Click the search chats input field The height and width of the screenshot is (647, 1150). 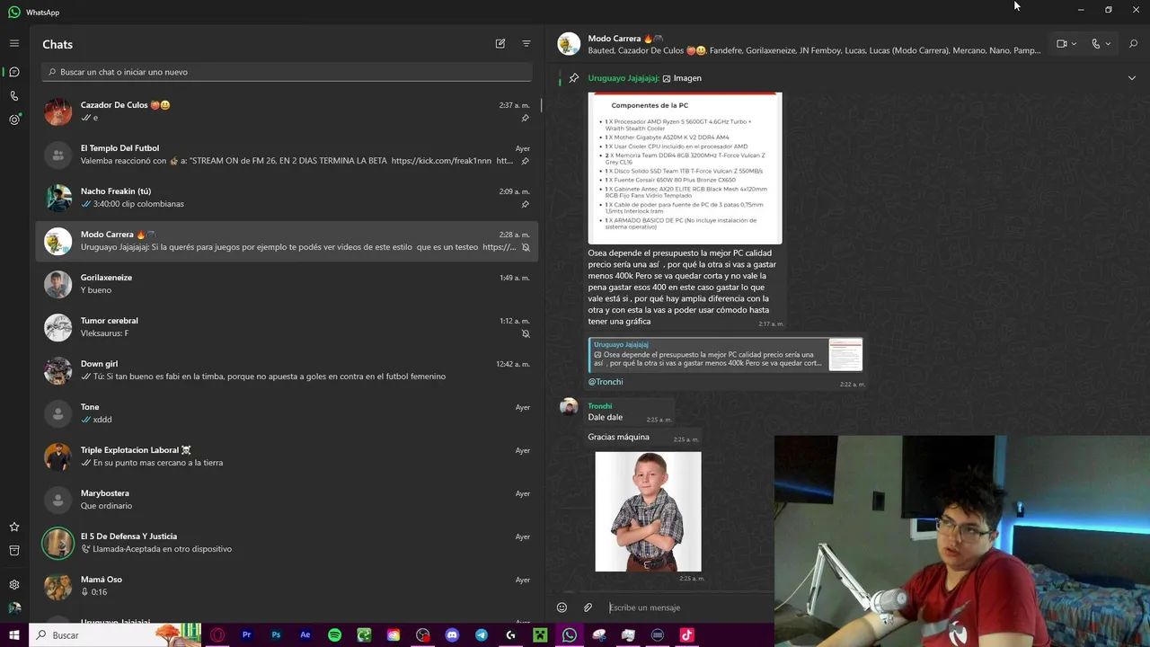tap(287, 72)
